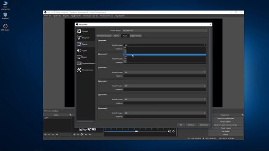Add a scene with the plus icon
This screenshot has height=151, width=269.
(x=45, y=134)
